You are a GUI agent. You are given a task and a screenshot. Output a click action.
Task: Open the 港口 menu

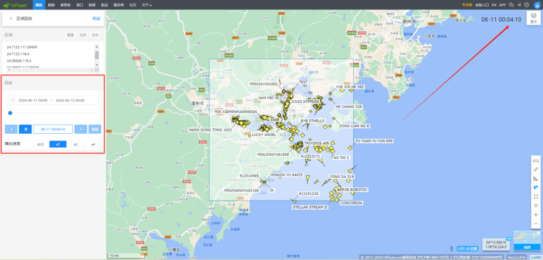click(80, 5)
